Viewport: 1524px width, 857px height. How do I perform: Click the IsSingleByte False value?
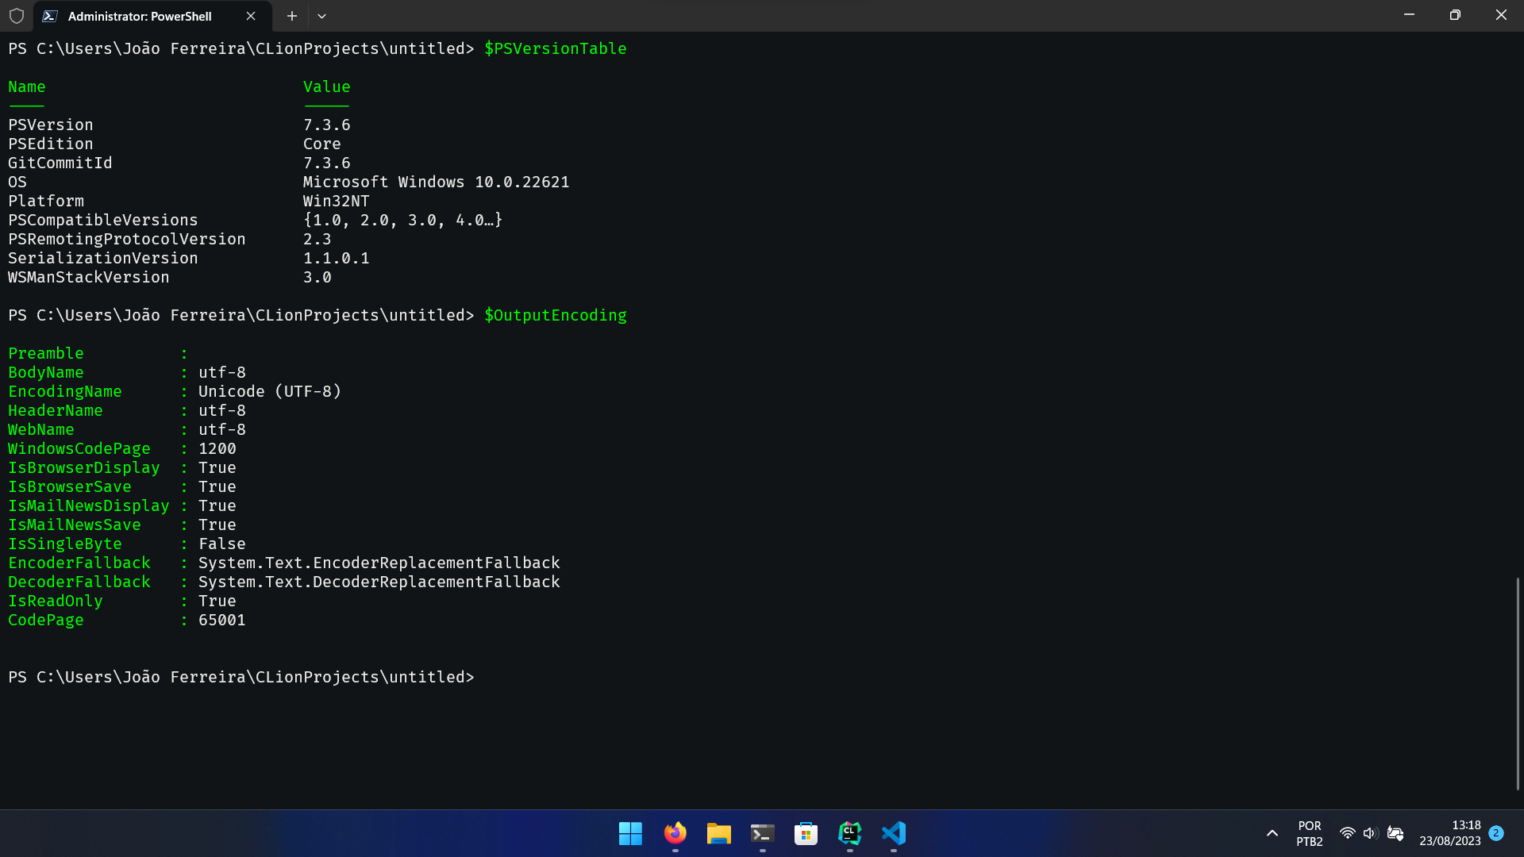(222, 544)
